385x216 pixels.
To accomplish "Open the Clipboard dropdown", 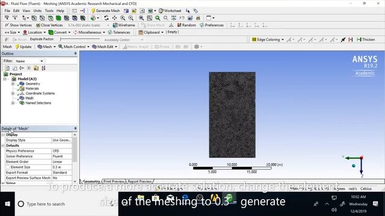I will pos(151,32).
